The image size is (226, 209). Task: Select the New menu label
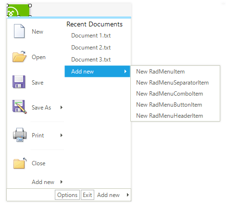(x=38, y=32)
